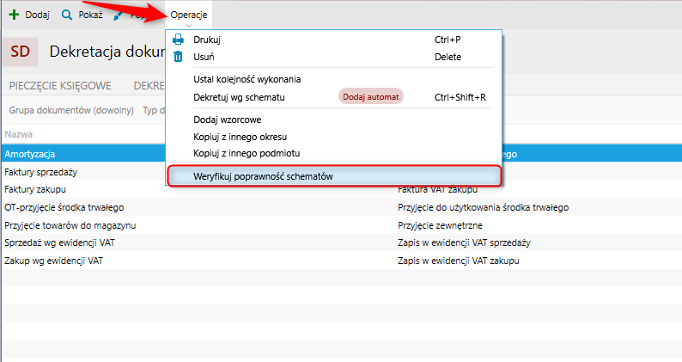
Task: Select Kopiuj z innego okresu
Action: point(240,137)
